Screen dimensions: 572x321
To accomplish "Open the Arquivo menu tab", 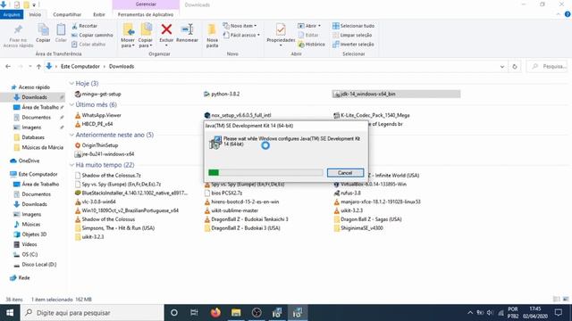I will point(12,14).
